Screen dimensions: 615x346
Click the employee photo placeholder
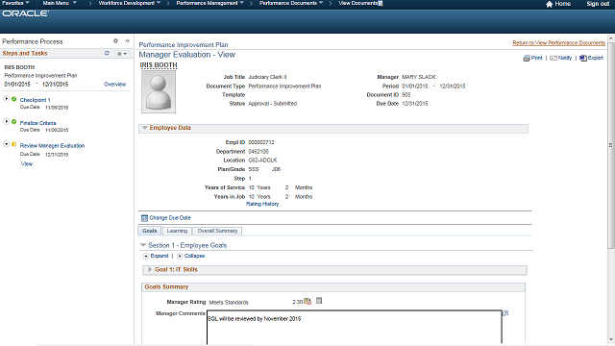coord(159,92)
